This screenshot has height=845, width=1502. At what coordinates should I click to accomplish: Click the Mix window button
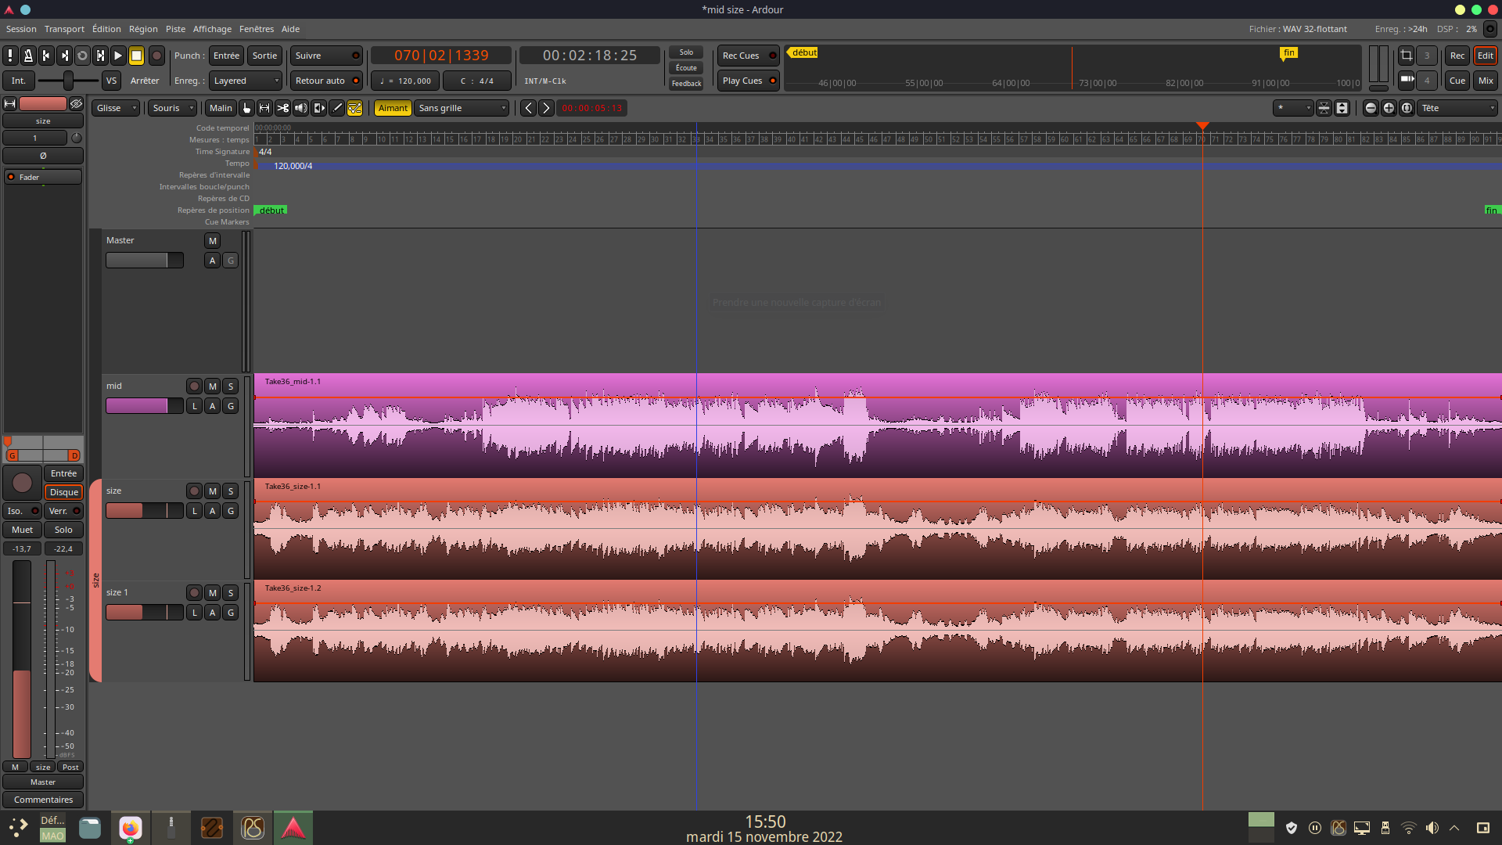coord(1485,81)
